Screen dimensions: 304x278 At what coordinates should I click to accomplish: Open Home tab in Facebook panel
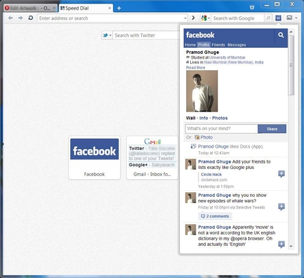click(190, 45)
